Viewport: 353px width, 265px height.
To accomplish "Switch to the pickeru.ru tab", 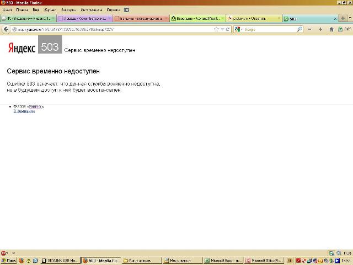I will click(x=251, y=18).
